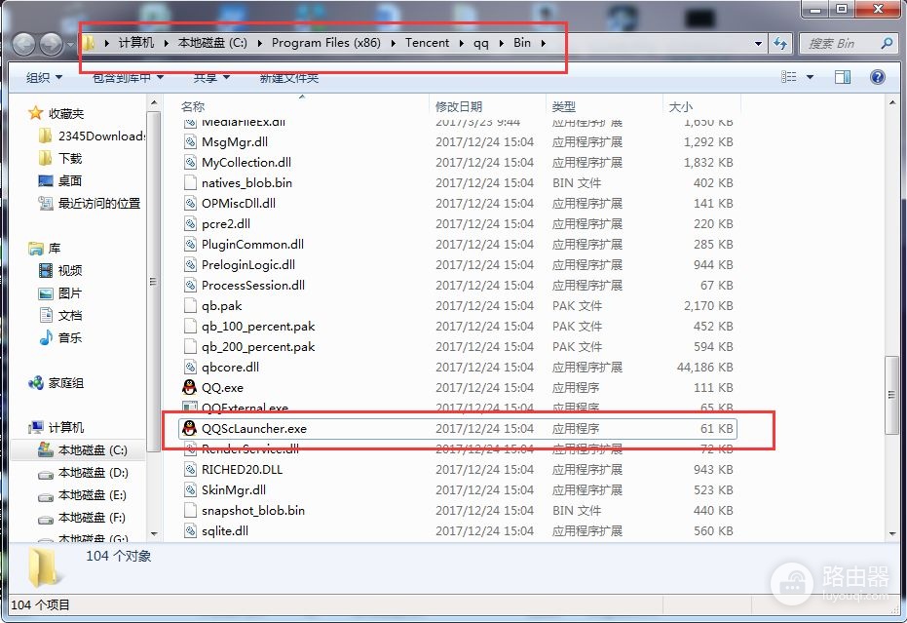Click the refresh icon beside address bar
Screen dimensions: 907x623
pyautogui.click(x=780, y=44)
